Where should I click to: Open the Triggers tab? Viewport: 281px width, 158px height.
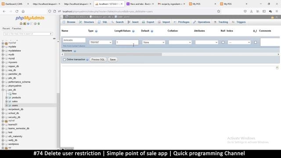coord(239,22)
